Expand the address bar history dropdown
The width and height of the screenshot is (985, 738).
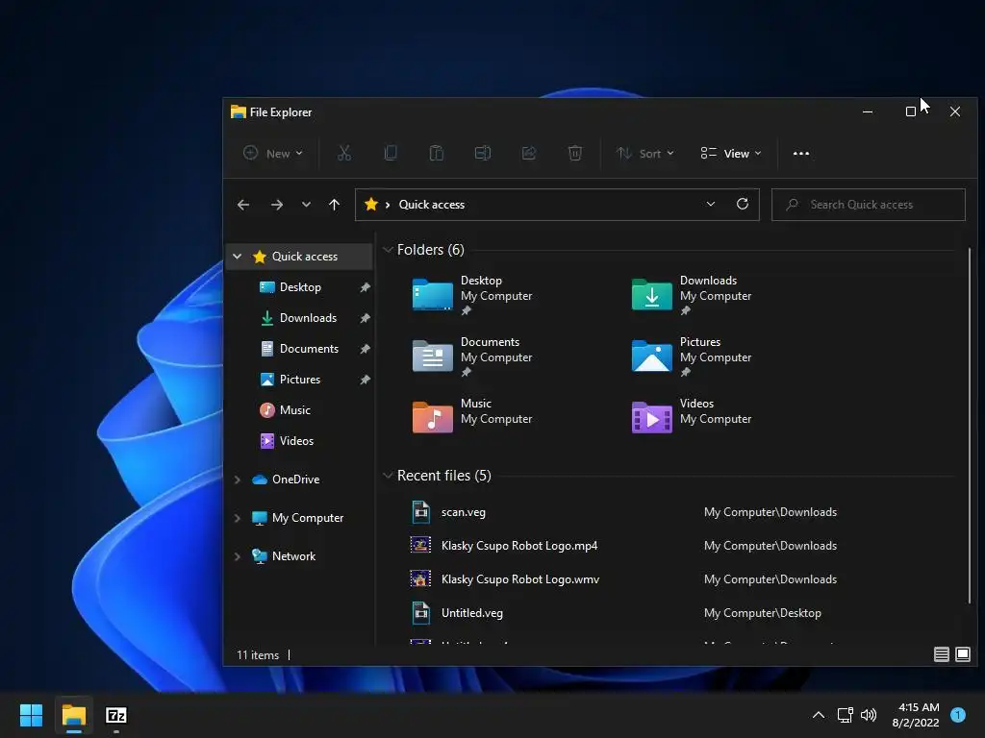pyautogui.click(x=711, y=204)
